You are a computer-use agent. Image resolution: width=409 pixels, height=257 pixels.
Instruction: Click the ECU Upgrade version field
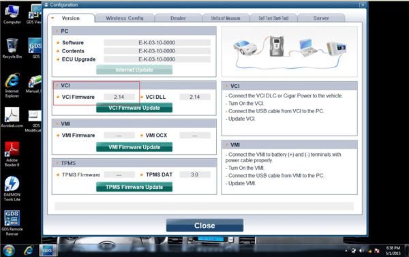coord(157,59)
